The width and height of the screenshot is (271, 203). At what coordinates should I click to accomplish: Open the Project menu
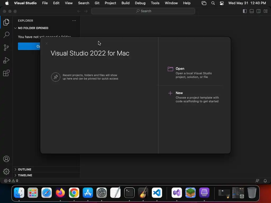click(x=110, y=3)
